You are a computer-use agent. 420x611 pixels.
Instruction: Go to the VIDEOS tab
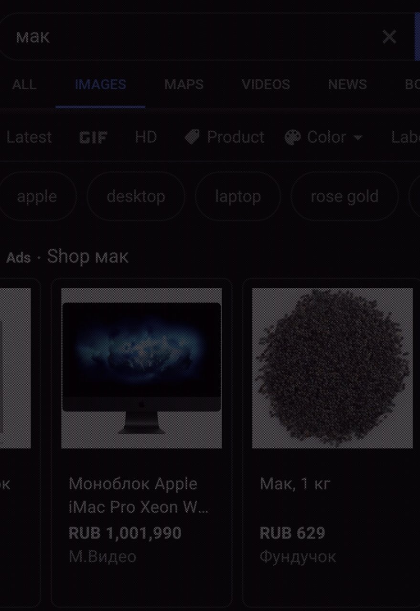(x=266, y=84)
